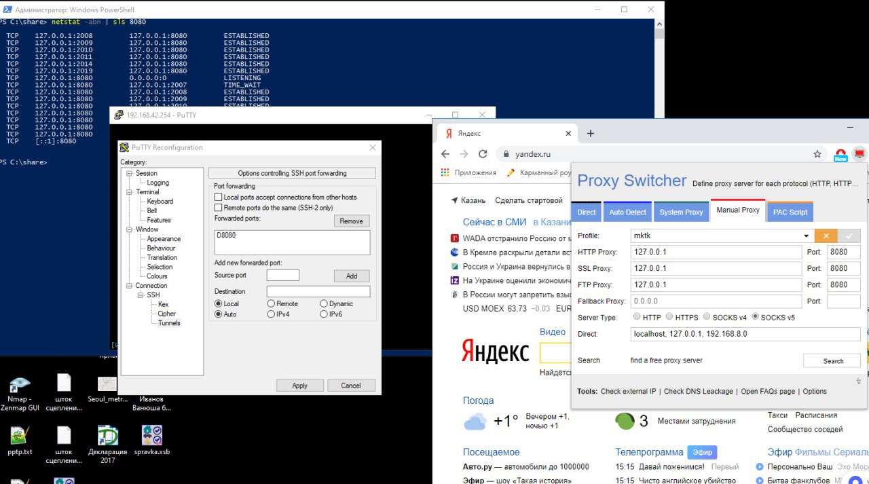
Task: Switch to Direct tab in Proxy Switcher
Action: click(x=587, y=212)
